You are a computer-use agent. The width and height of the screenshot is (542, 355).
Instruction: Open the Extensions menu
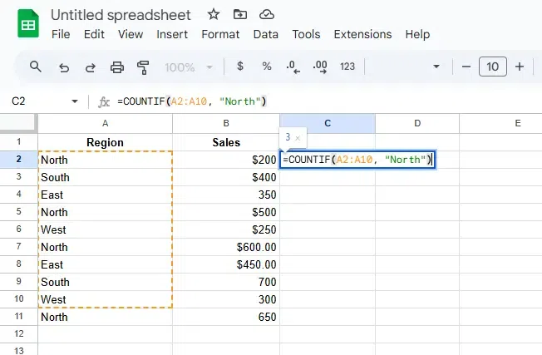pos(362,34)
